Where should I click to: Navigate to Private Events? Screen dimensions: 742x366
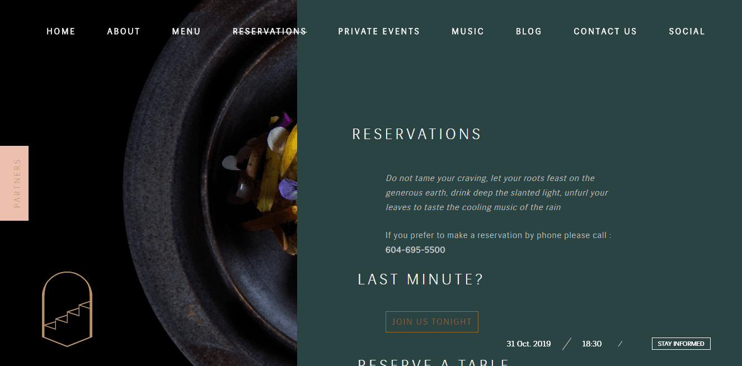click(379, 31)
